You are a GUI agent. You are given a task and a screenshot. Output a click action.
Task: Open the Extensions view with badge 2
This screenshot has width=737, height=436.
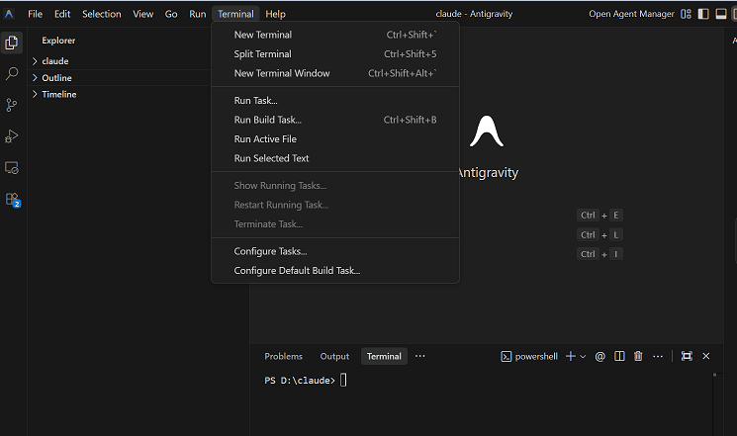[x=12, y=200]
